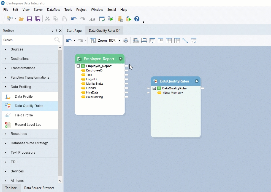The image size is (271, 192).
Task: Collapse the Employee_Report tree node
Action: [x=78, y=66]
